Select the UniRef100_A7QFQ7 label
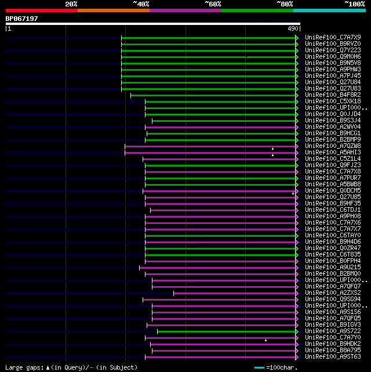371x372 pixels. pyautogui.click(x=333, y=287)
